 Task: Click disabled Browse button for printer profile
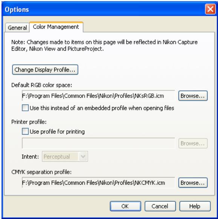(x=193, y=143)
